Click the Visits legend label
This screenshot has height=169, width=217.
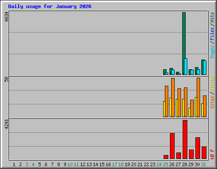212,83
